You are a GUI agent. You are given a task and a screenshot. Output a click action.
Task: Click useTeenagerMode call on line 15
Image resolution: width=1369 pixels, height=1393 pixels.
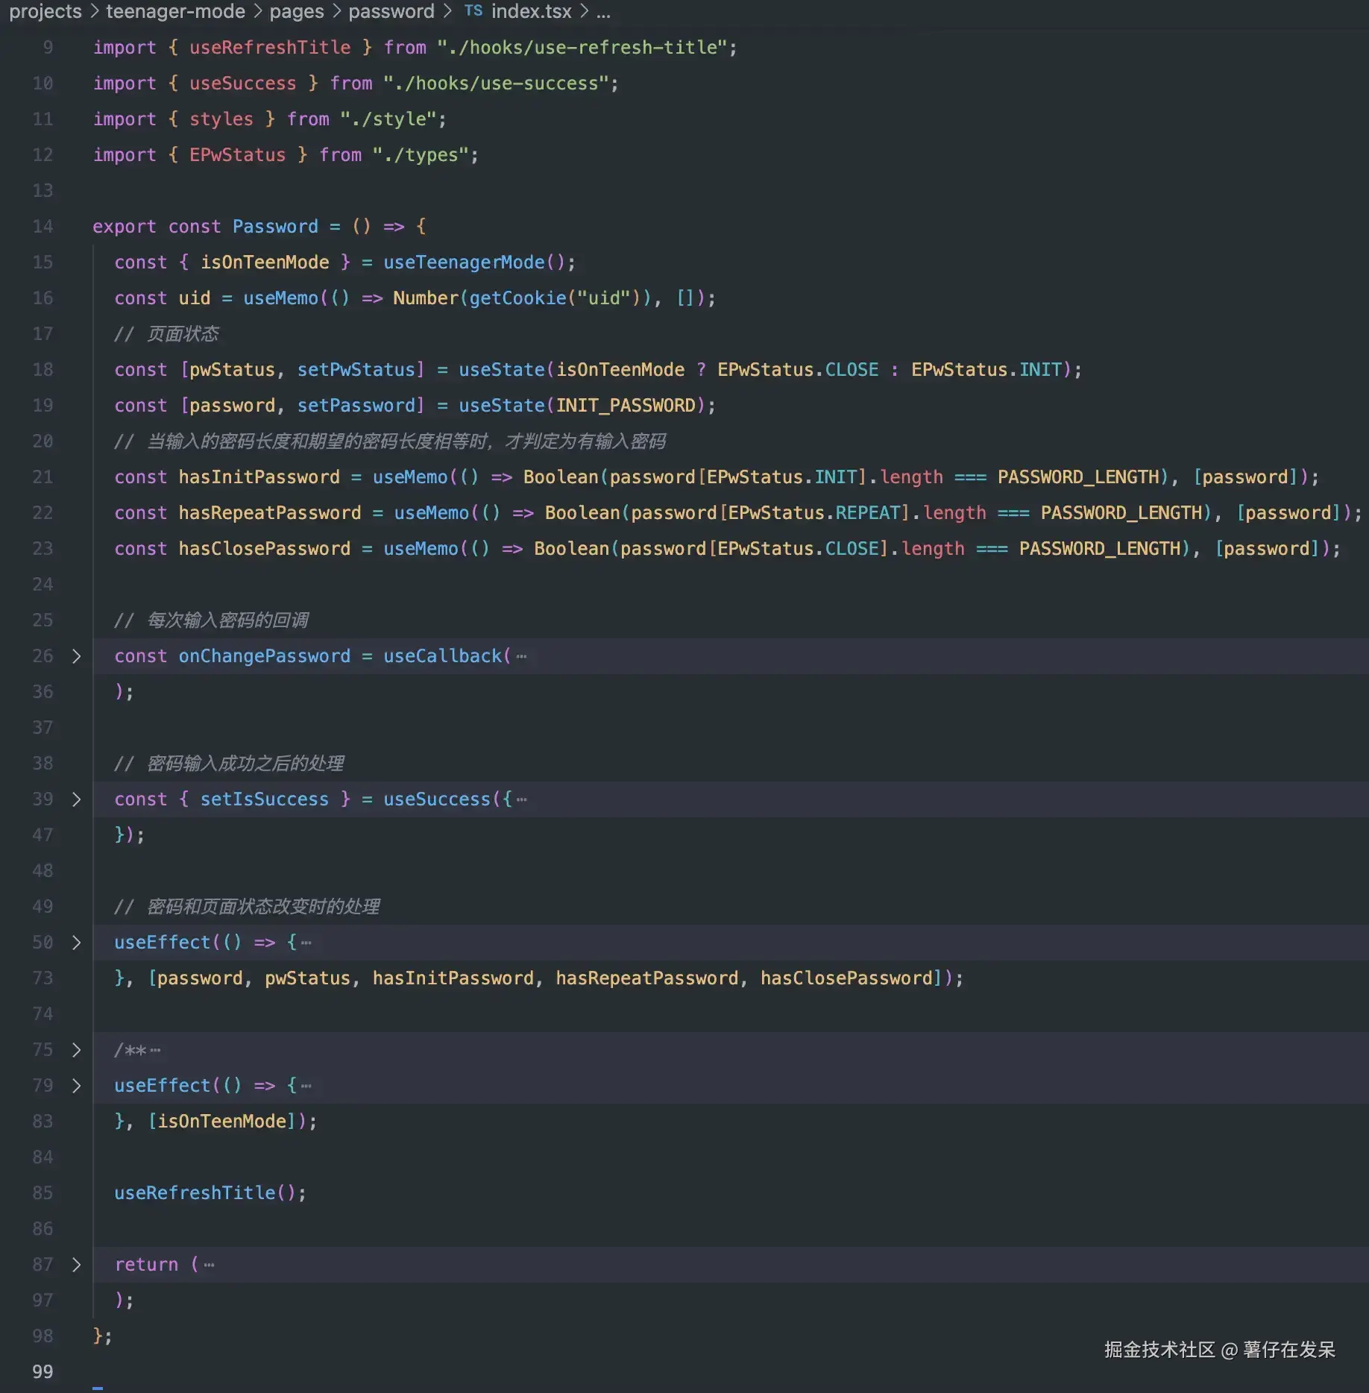[464, 262]
